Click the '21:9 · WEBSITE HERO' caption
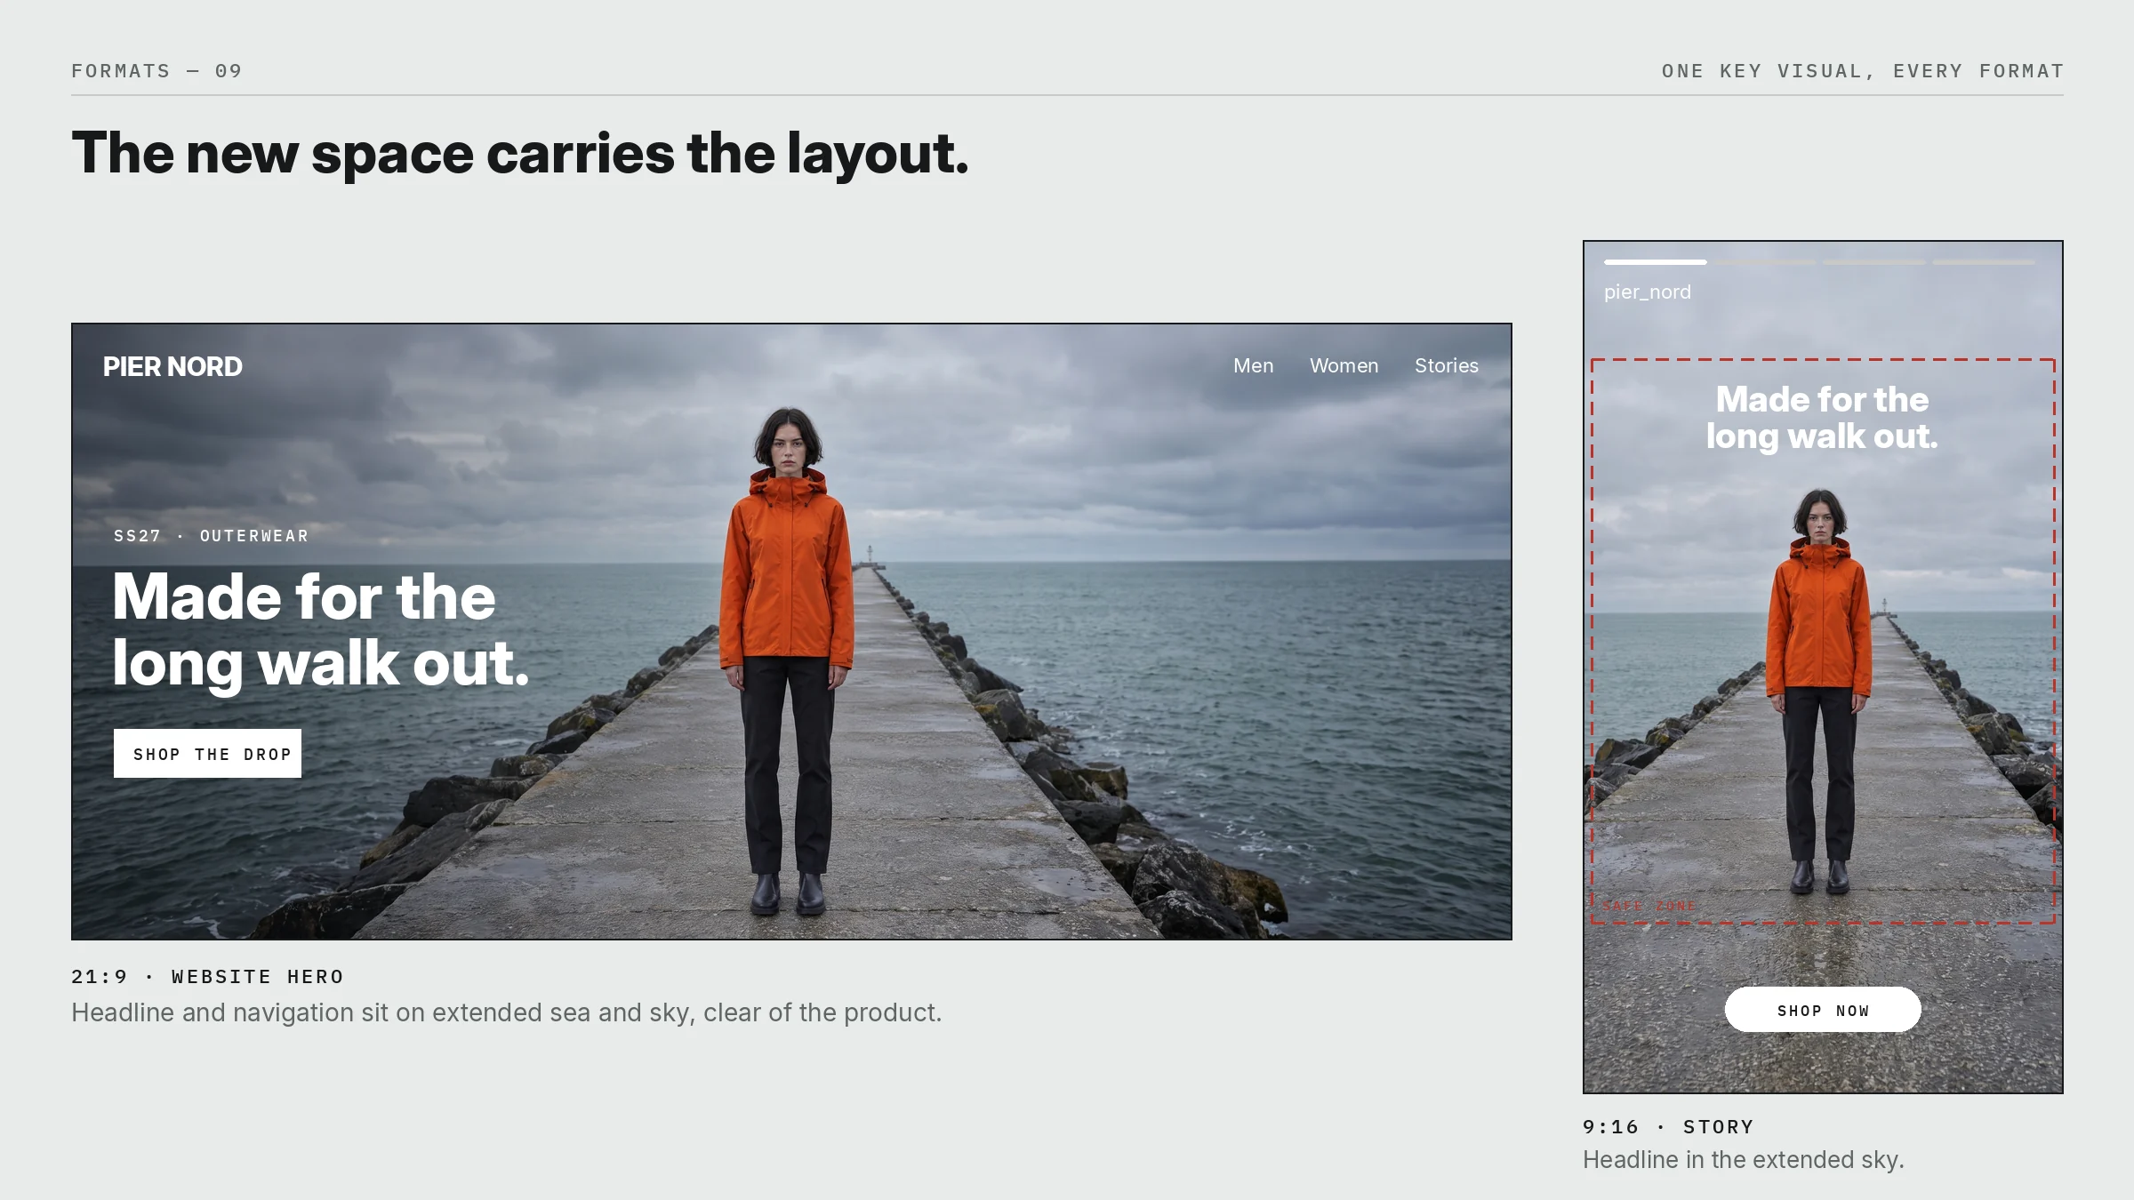Viewport: 2134px width, 1200px height. [x=207, y=977]
